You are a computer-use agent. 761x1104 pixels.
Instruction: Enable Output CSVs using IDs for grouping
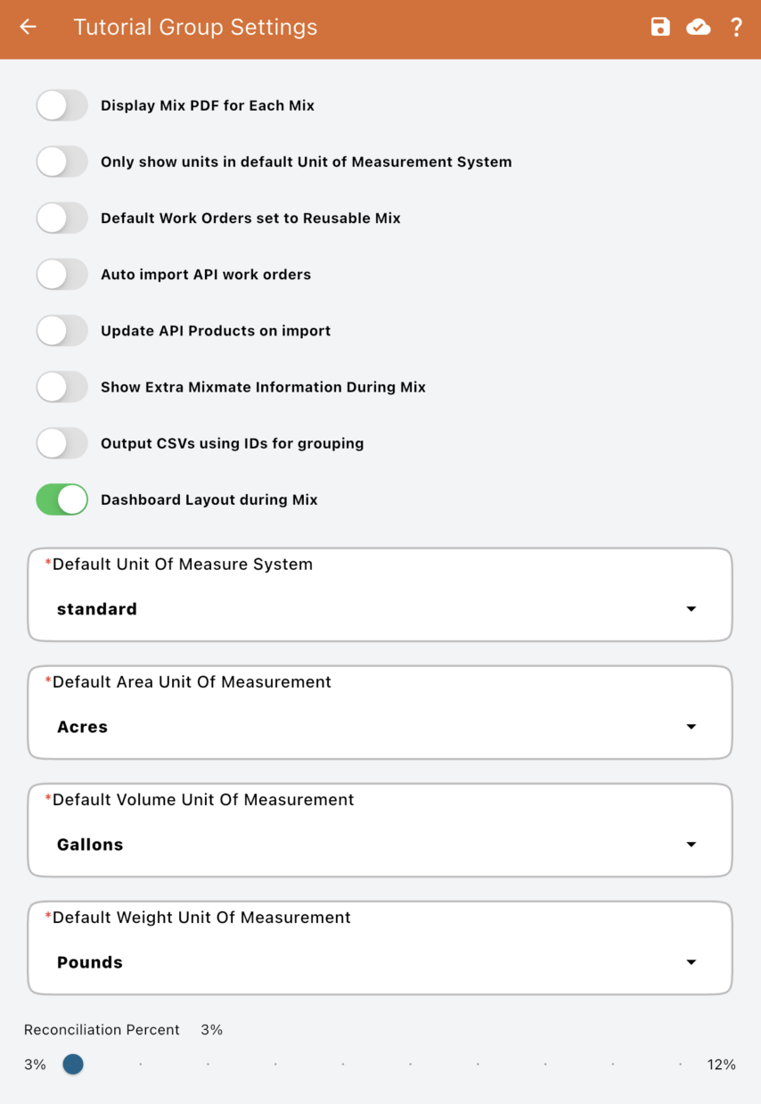(x=61, y=442)
